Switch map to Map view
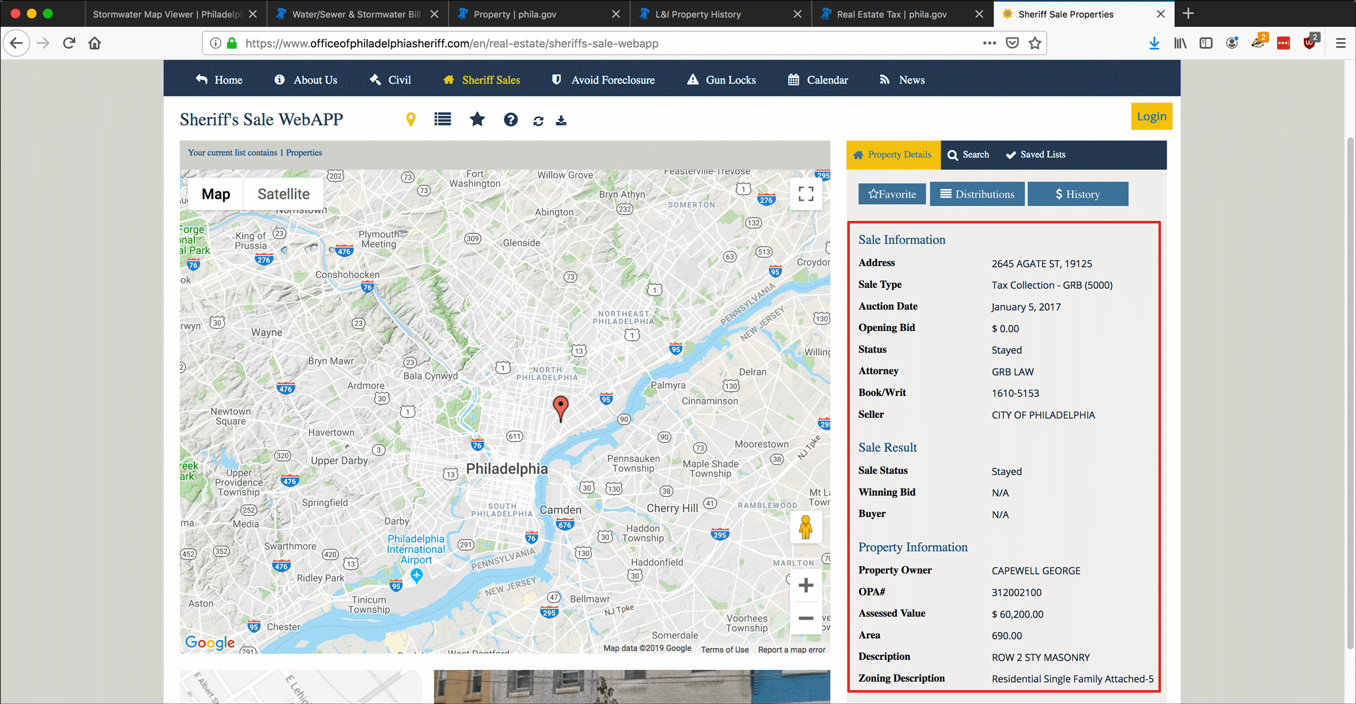The width and height of the screenshot is (1356, 704). click(215, 194)
